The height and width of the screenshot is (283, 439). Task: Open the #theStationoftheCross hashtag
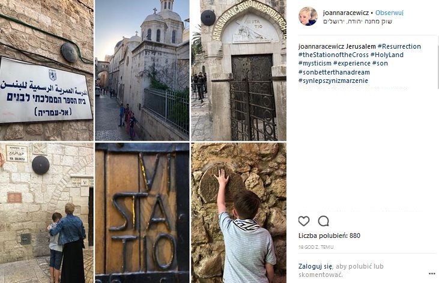click(x=333, y=55)
